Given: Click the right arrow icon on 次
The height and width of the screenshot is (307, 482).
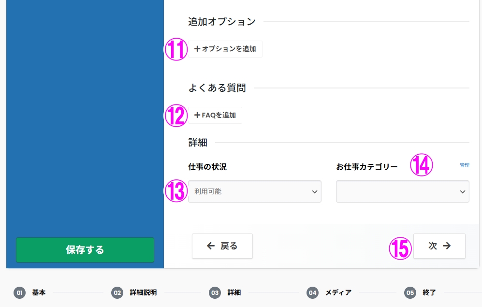Looking at the screenshot, I should click(x=447, y=246).
